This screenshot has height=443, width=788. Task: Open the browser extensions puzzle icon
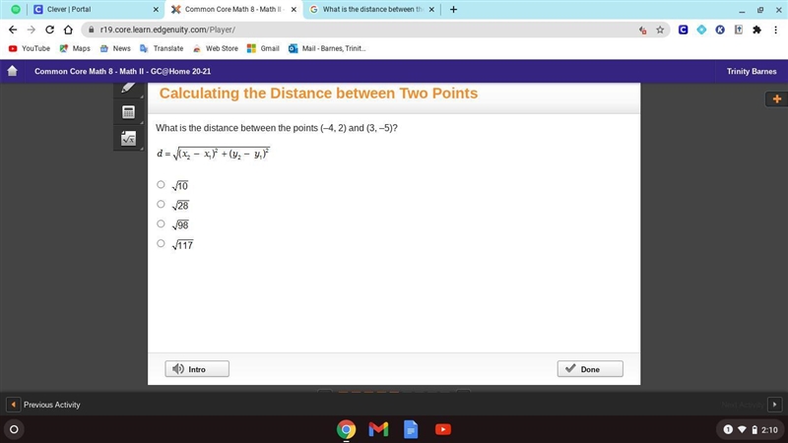click(756, 30)
